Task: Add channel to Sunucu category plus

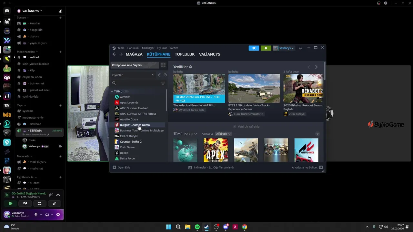Action: (60, 18)
